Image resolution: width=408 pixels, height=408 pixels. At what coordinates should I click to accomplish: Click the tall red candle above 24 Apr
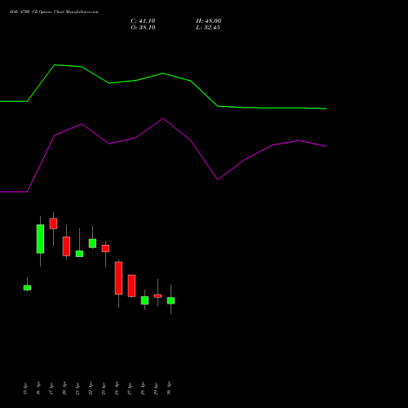click(118, 278)
